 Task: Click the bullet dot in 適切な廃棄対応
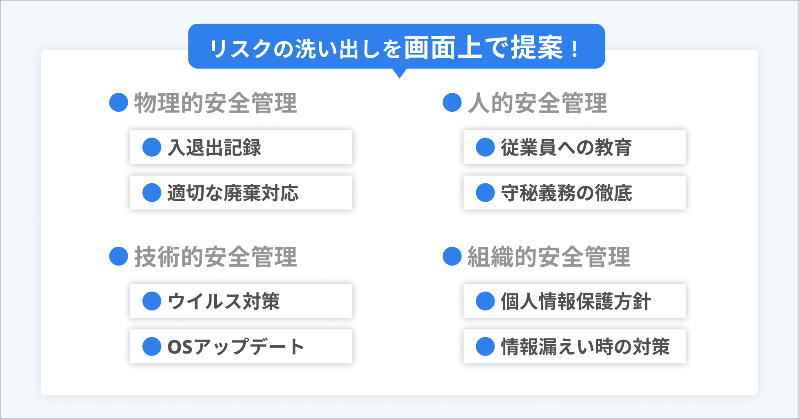click(x=152, y=193)
